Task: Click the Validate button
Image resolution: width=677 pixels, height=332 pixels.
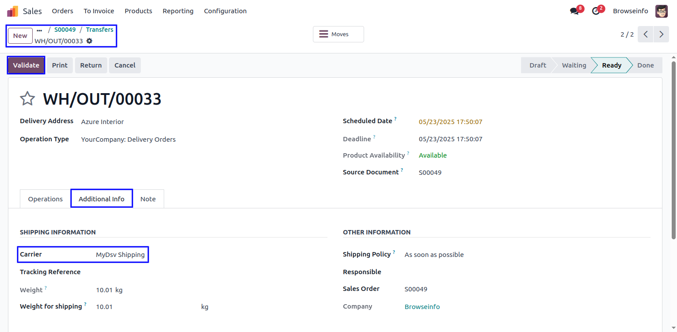Action: [26, 65]
